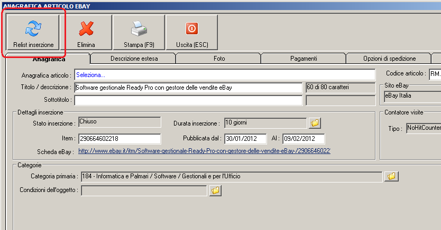Image resolution: width=441 pixels, height=230 pixels.
Task: Click the Sito eBay field showing eBay Italia
Action: (x=412, y=96)
